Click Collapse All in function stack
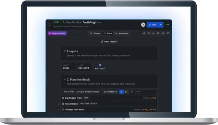The width and height of the screenshot is (218, 125). pos(110,92)
